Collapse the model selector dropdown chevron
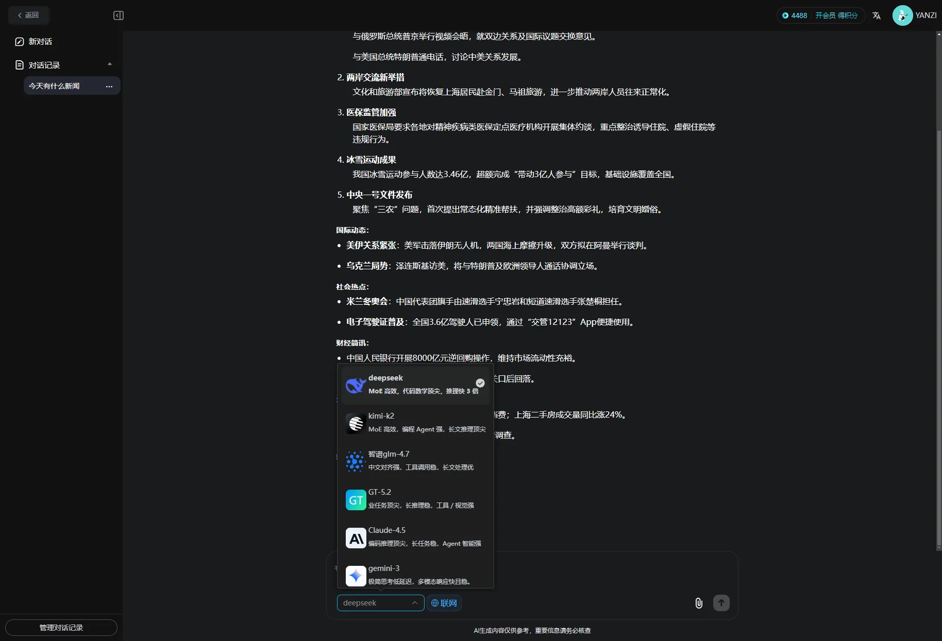Viewport: 942px width, 641px height. point(415,603)
